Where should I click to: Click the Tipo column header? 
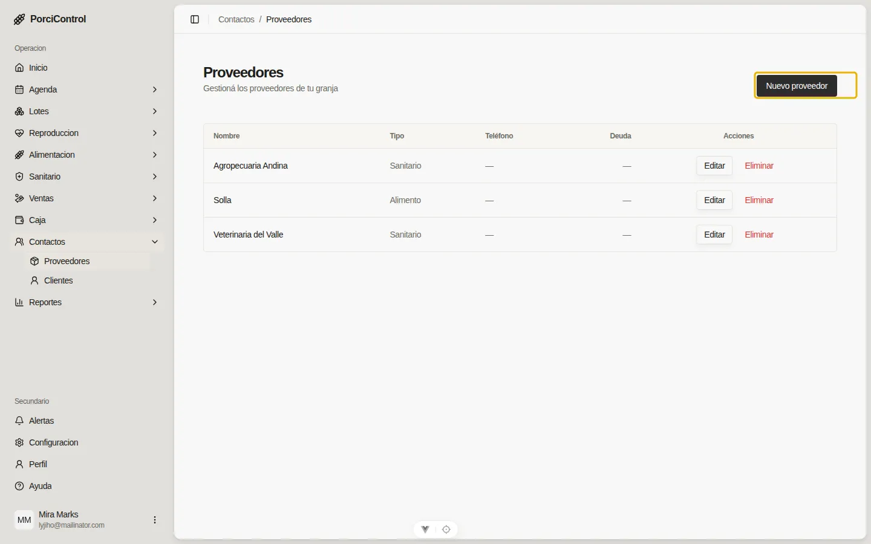tap(397, 136)
